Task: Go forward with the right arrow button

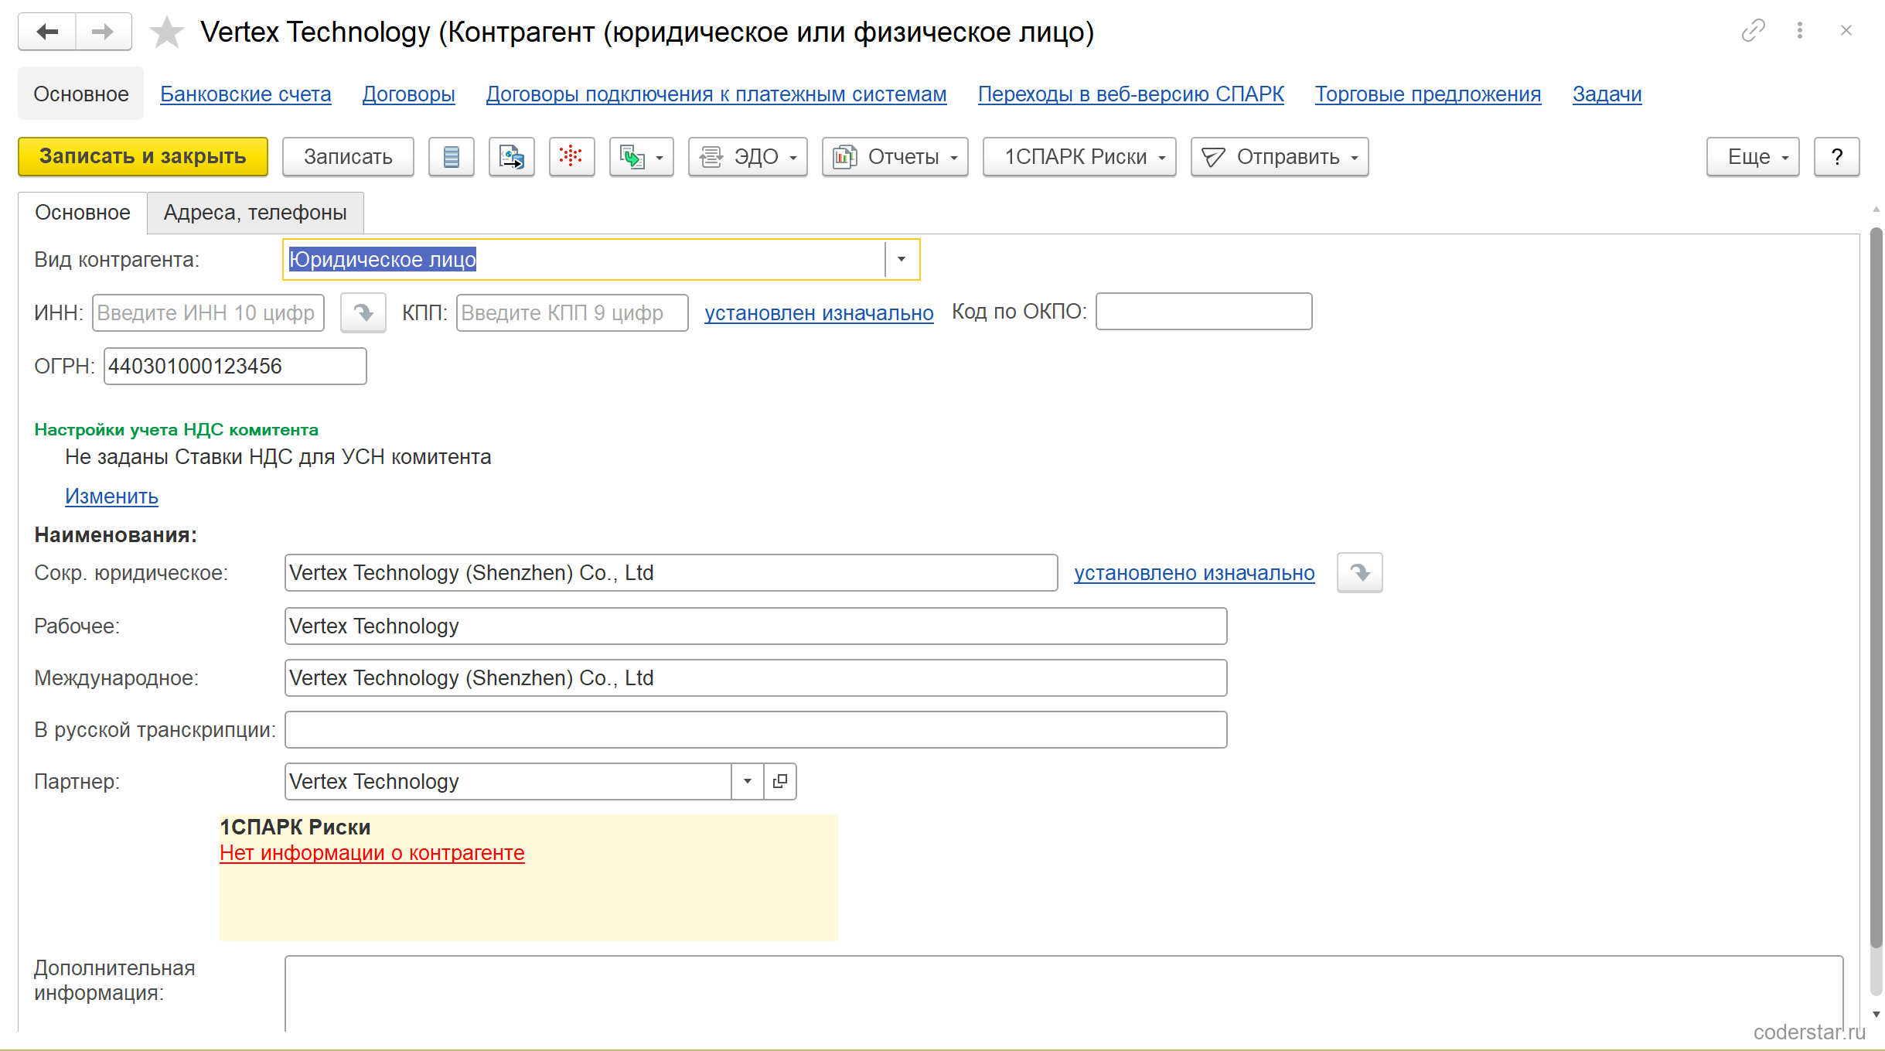Action: point(104,32)
